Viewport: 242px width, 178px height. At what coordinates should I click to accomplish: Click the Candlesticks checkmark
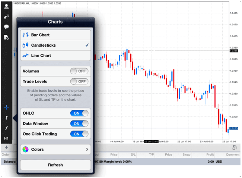(87, 45)
